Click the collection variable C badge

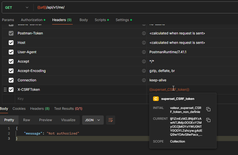[x=156, y=99]
